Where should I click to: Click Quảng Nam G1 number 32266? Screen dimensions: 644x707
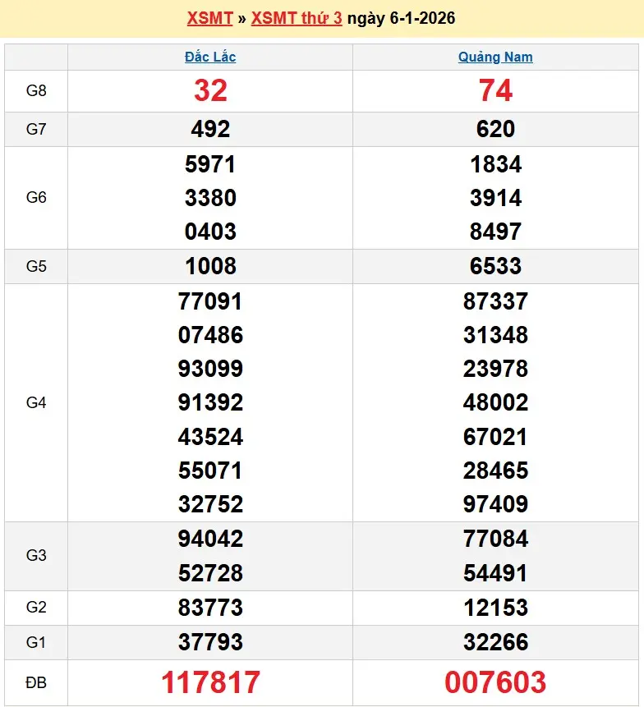pyautogui.click(x=495, y=642)
